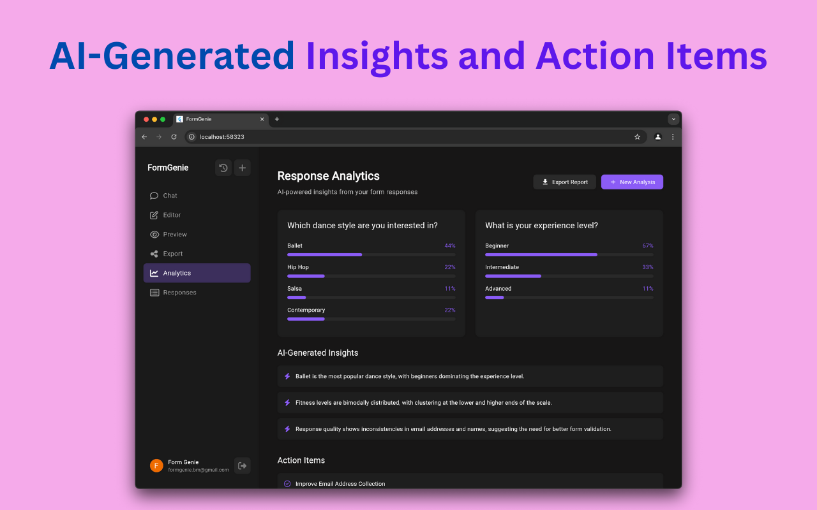This screenshot has width=817, height=510.
Task: Open a new browser tab
Action: tap(277, 119)
